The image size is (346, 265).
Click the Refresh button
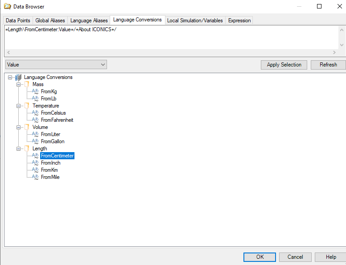coord(328,65)
